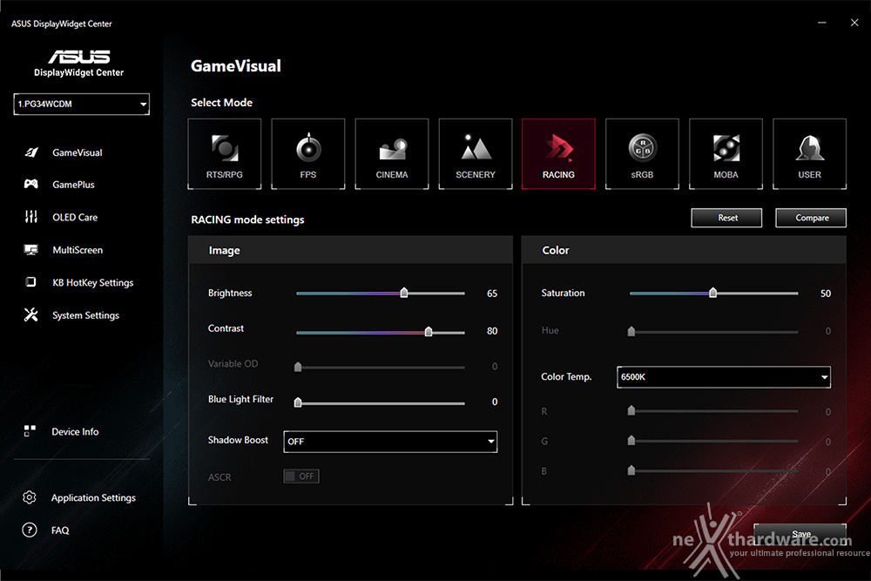
Task: Click the R color slider handle
Action: click(631, 410)
